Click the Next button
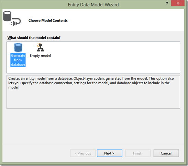Viewport: 188px width, 166px height. (x=110, y=153)
